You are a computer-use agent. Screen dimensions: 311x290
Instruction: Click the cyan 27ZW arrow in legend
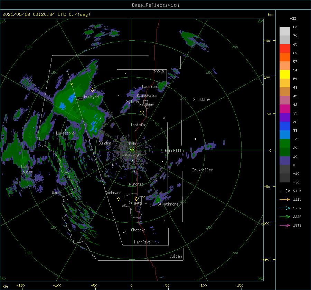point(285,208)
